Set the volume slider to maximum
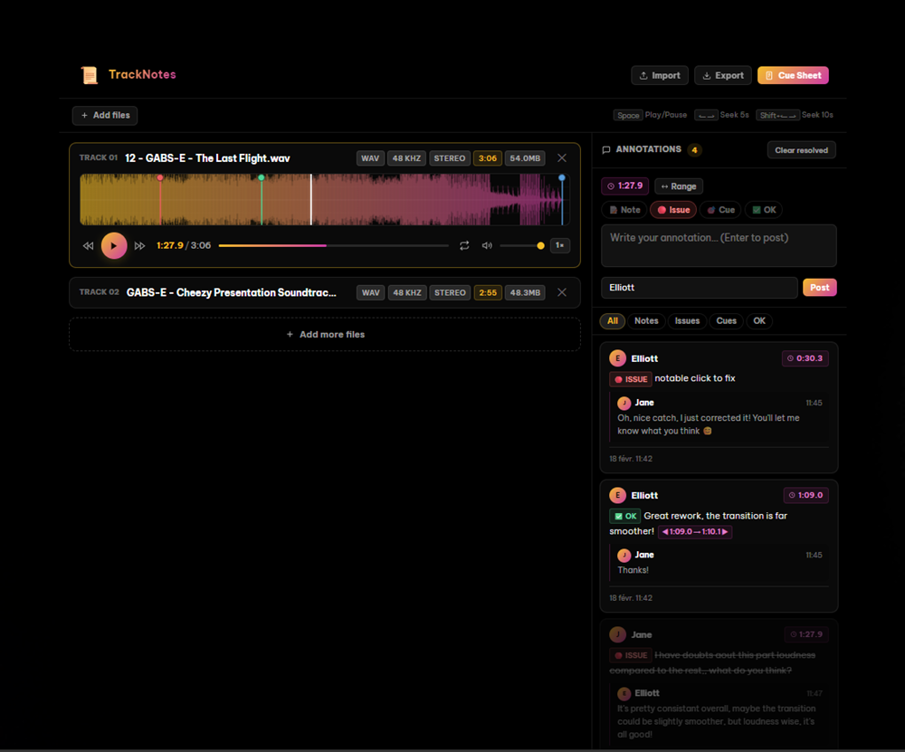 click(541, 245)
